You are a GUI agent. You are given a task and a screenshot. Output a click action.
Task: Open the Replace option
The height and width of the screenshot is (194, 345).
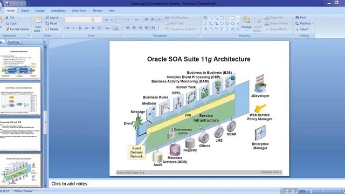click(304, 23)
